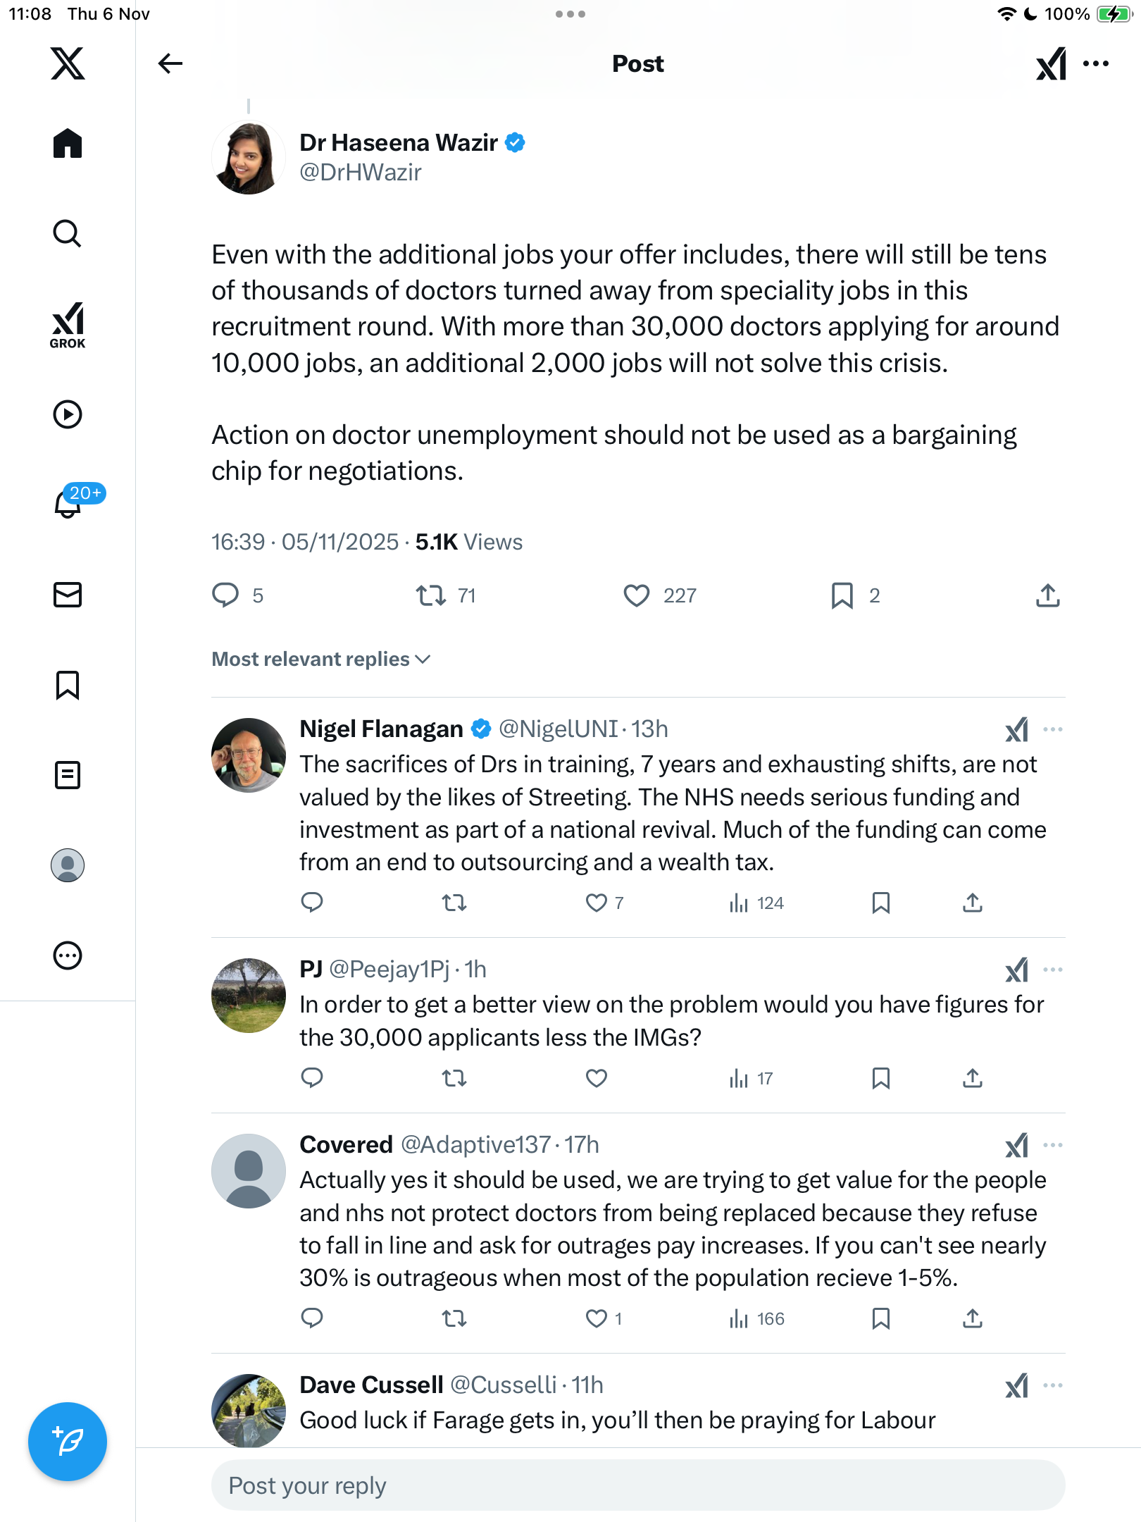This screenshot has width=1141, height=1522.
Task: Open Grok explain on Nigel Flanagan's reply
Action: (x=1016, y=729)
